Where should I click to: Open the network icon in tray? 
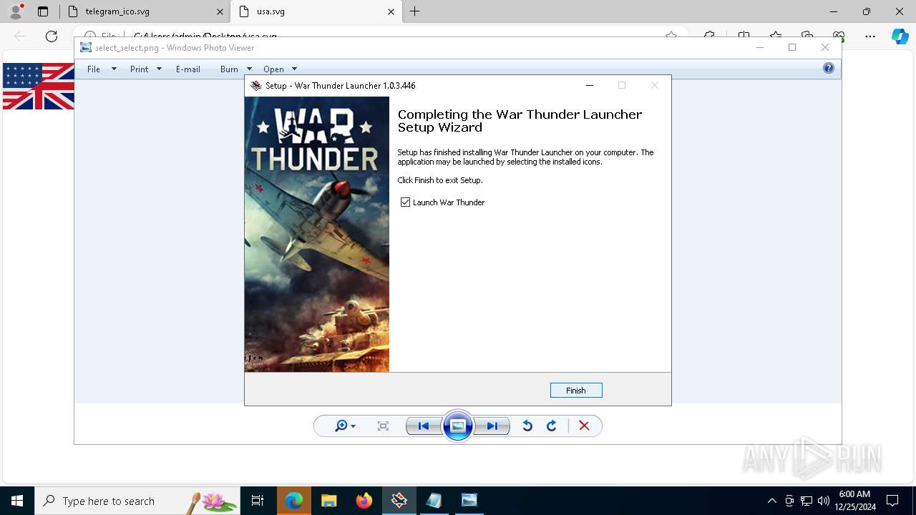807,501
